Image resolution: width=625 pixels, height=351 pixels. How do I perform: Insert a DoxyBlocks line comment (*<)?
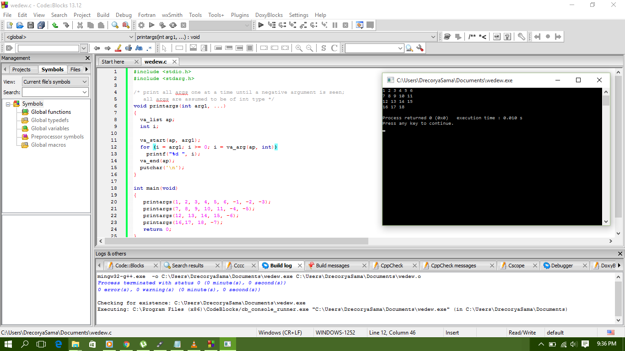(483, 37)
